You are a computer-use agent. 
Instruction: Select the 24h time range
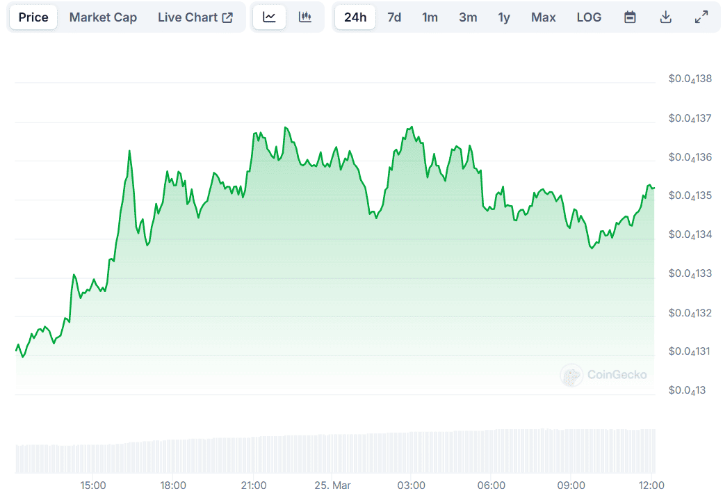click(x=355, y=17)
